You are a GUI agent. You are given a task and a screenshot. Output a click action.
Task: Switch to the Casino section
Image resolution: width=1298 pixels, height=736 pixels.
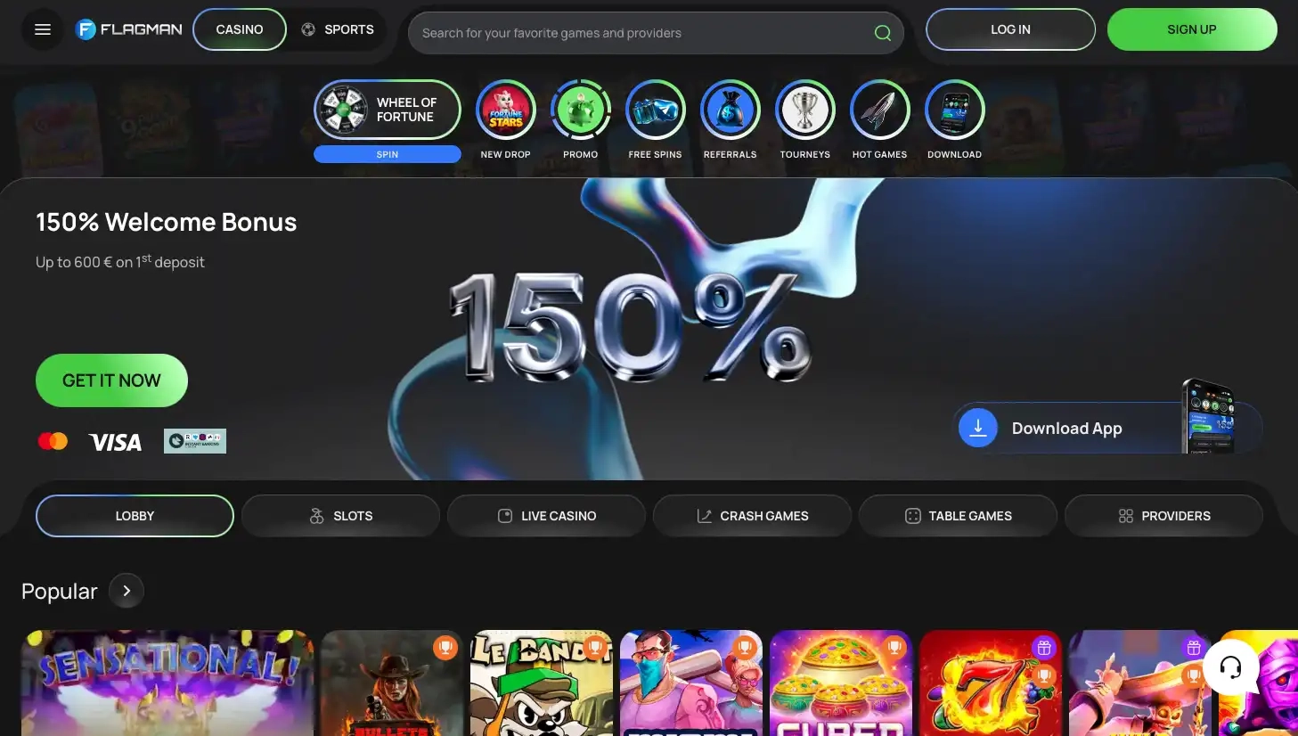[240, 29]
